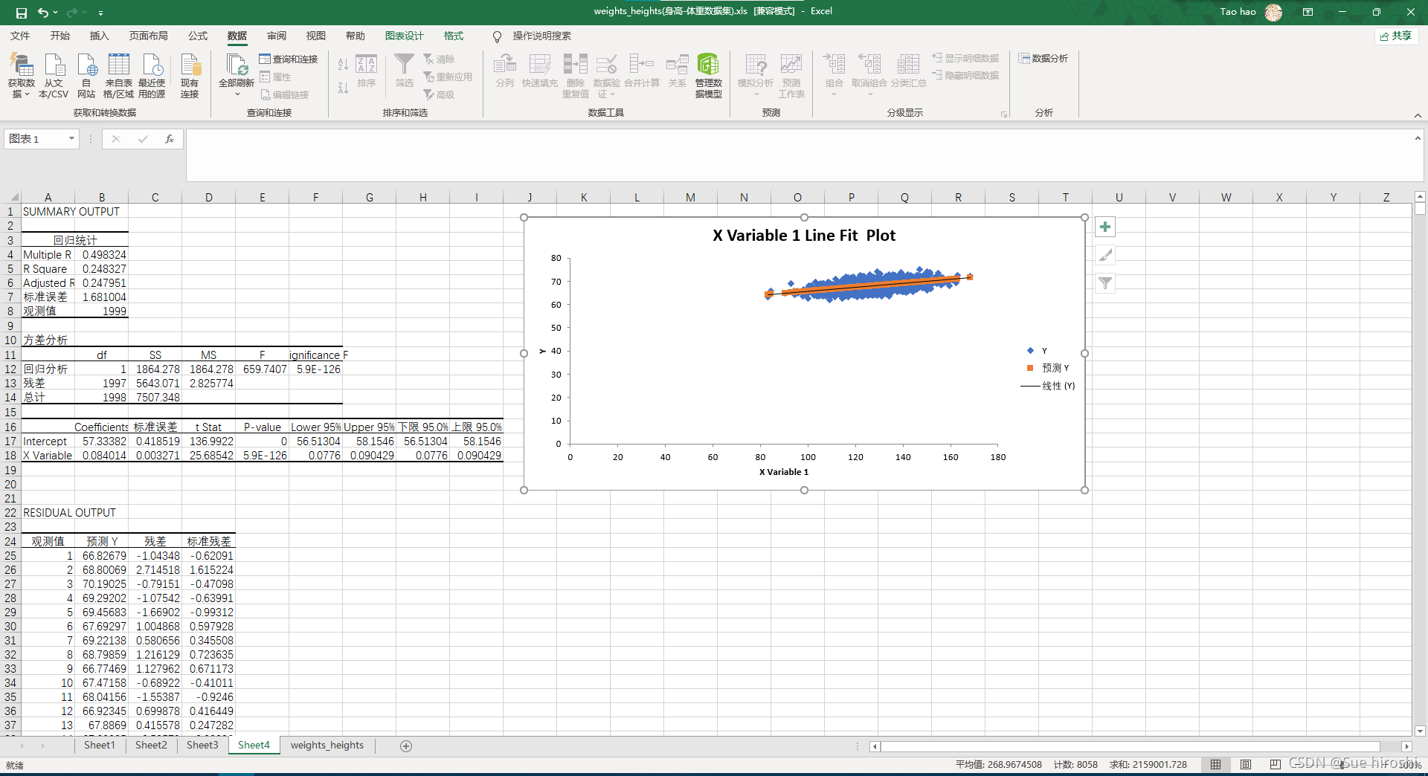This screenshot has height=776, width=1428.
Task: Click the From Text/CSV import icon
Action: [x=54, y=76]
